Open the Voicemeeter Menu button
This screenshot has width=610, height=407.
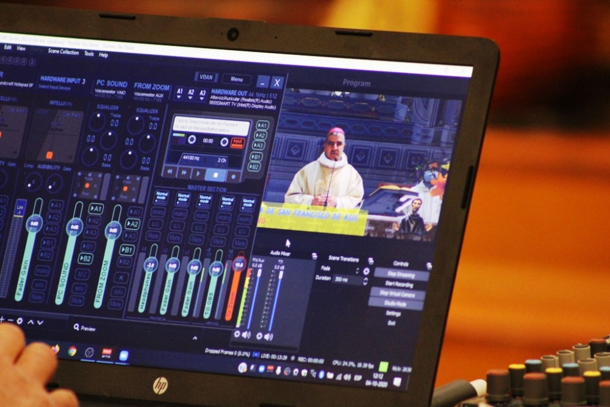237,79
